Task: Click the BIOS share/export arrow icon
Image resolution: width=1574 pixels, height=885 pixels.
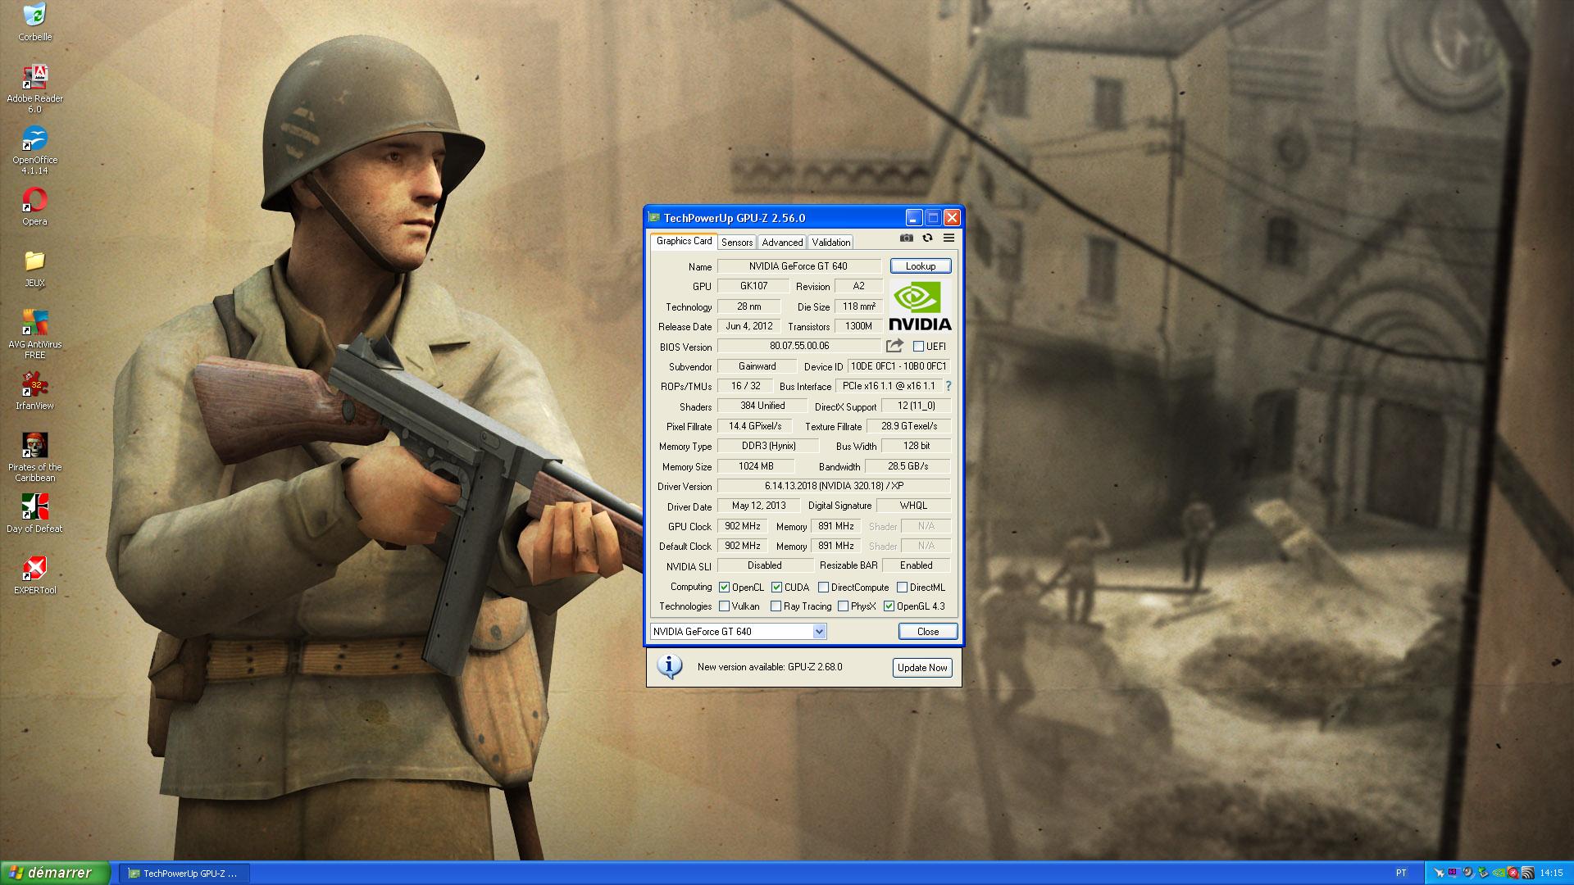Action: [894, 346]
